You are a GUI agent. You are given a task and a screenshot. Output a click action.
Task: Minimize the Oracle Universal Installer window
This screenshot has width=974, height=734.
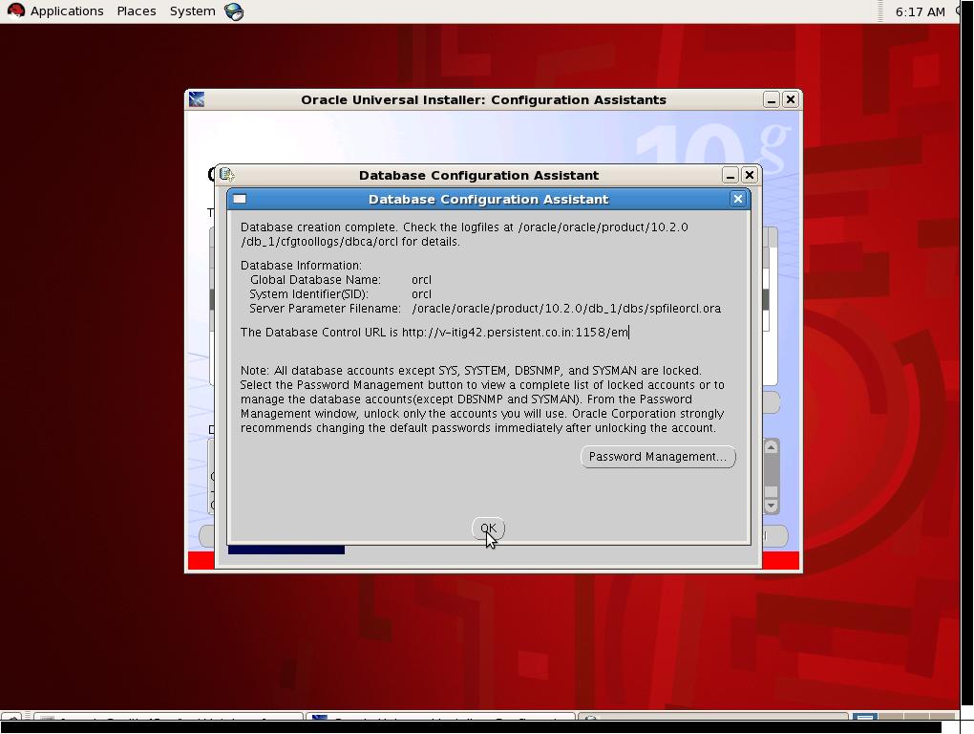click(771, 99)
